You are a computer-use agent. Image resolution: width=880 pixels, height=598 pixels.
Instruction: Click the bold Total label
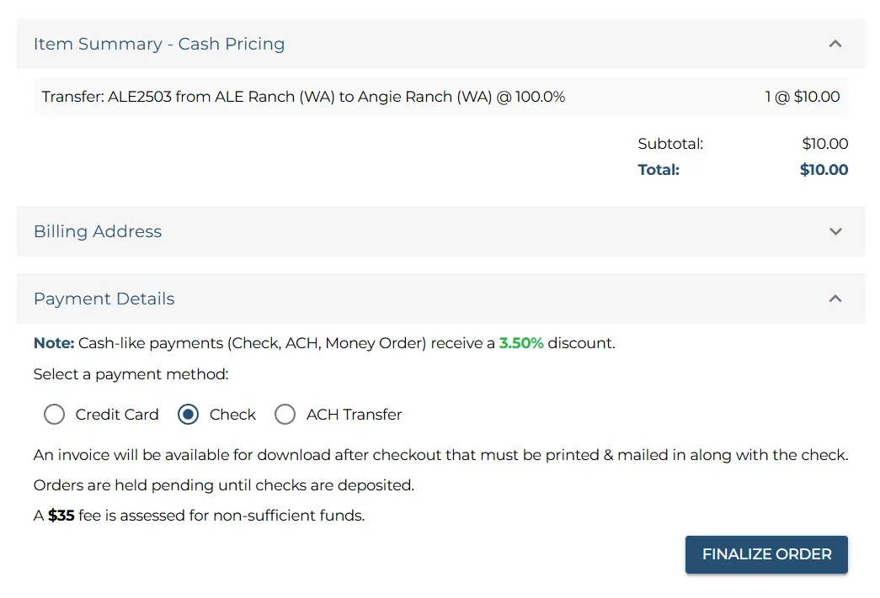659,170
